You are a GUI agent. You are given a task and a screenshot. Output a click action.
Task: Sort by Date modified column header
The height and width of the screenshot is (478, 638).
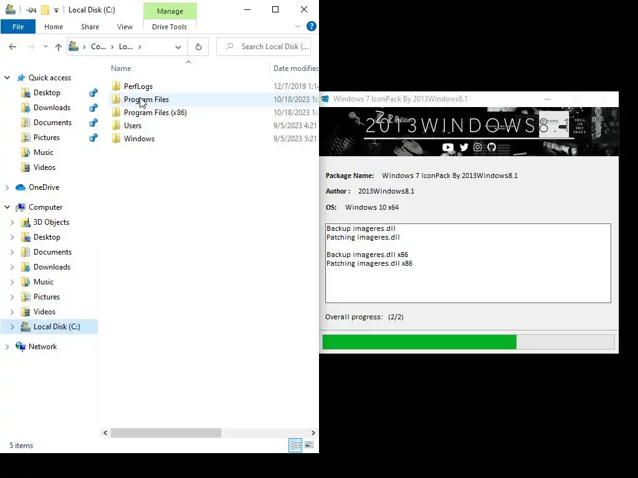point(295,68)
